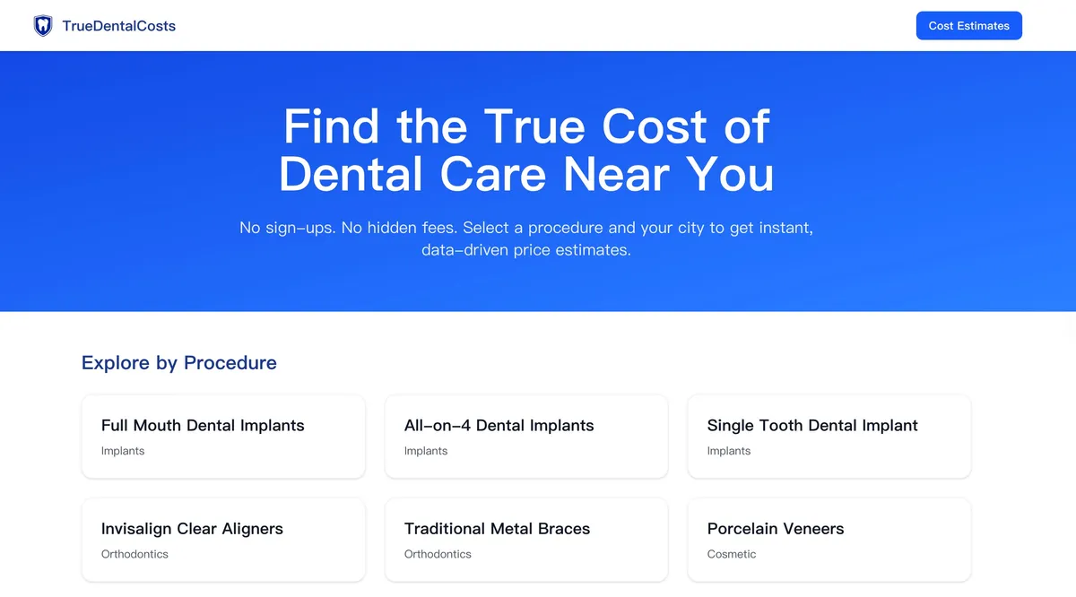
Task: Click Orthodontics label under Invisalign Clear Aligners
Action: (x=134, y=554)
